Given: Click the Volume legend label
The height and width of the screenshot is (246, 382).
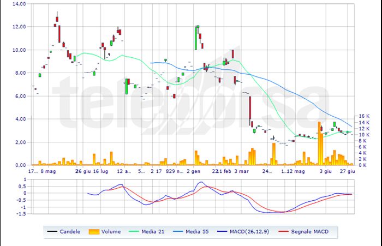Looking at the screenshot, I should pos(111,231).
